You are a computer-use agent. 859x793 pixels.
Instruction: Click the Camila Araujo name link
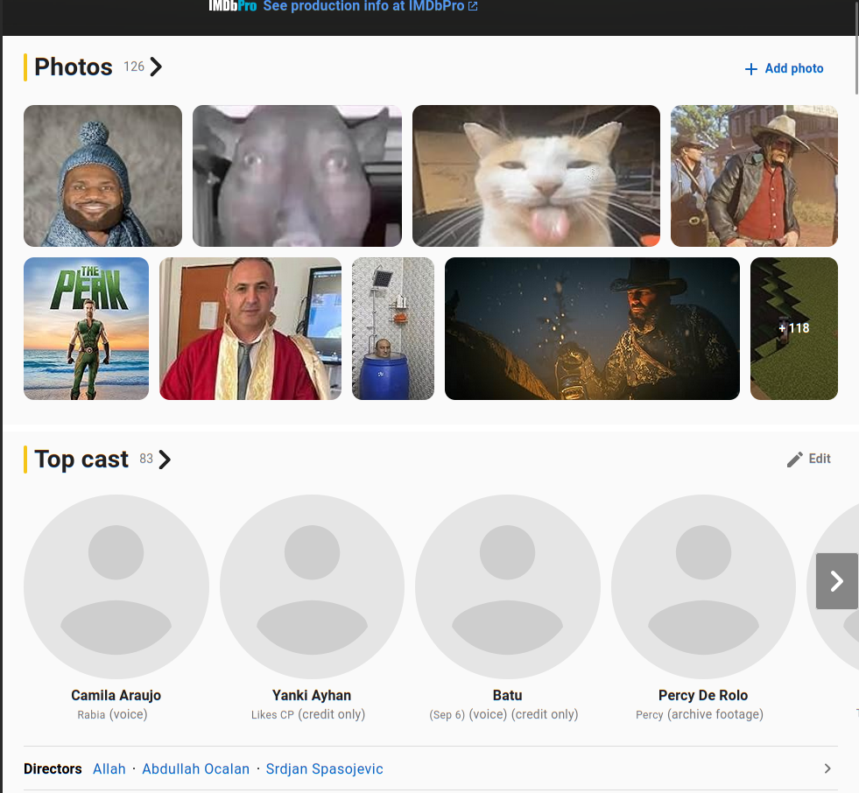coord(116,695)
